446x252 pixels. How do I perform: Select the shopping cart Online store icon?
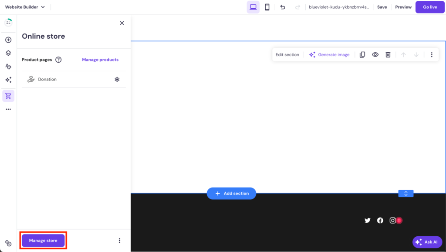tap(8, 96)
